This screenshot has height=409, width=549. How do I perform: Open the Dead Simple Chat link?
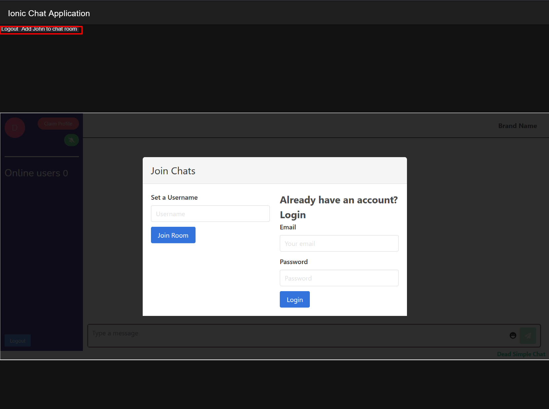(x=521, y=354)
